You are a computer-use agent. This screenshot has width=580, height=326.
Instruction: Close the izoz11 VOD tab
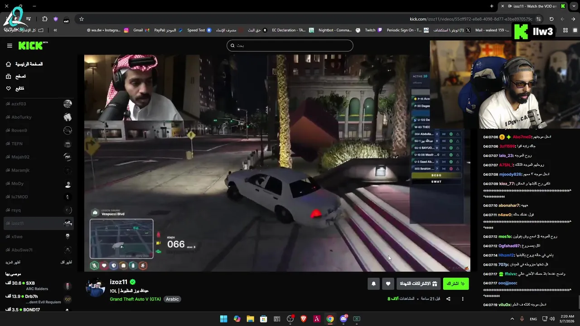click(502, 6)
